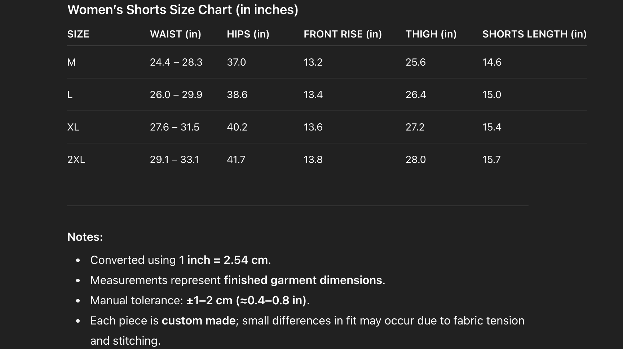Viewport: 623px width, 349px height.
Task: Click the "Women's Shorts Size Chart" heading
Action: click(x=182, y=10)
